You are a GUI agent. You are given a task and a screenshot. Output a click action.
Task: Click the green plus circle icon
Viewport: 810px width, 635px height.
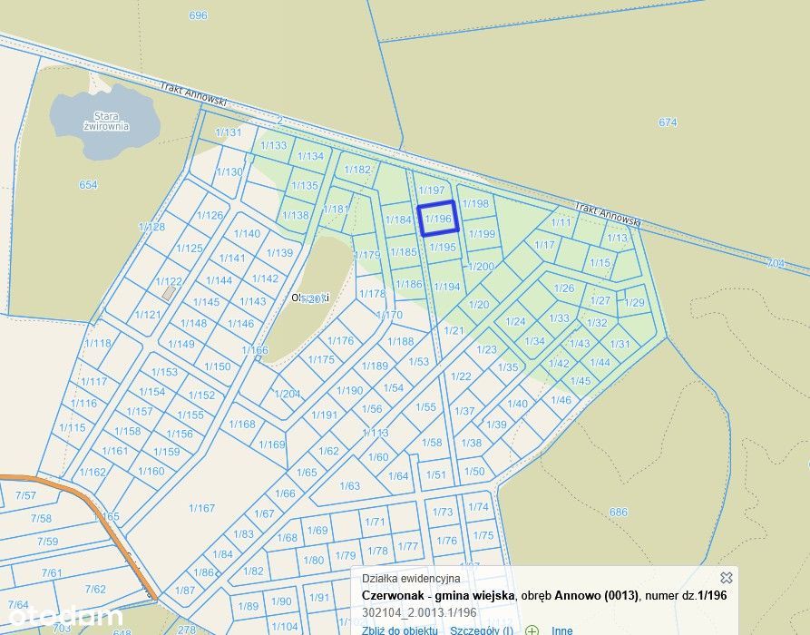coord(532,630)
